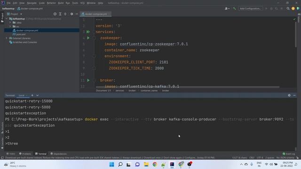Image resolution: width=301 pixels, height=169 pixels.
Task: Open the VCS menu
Action: coord(82,3)
